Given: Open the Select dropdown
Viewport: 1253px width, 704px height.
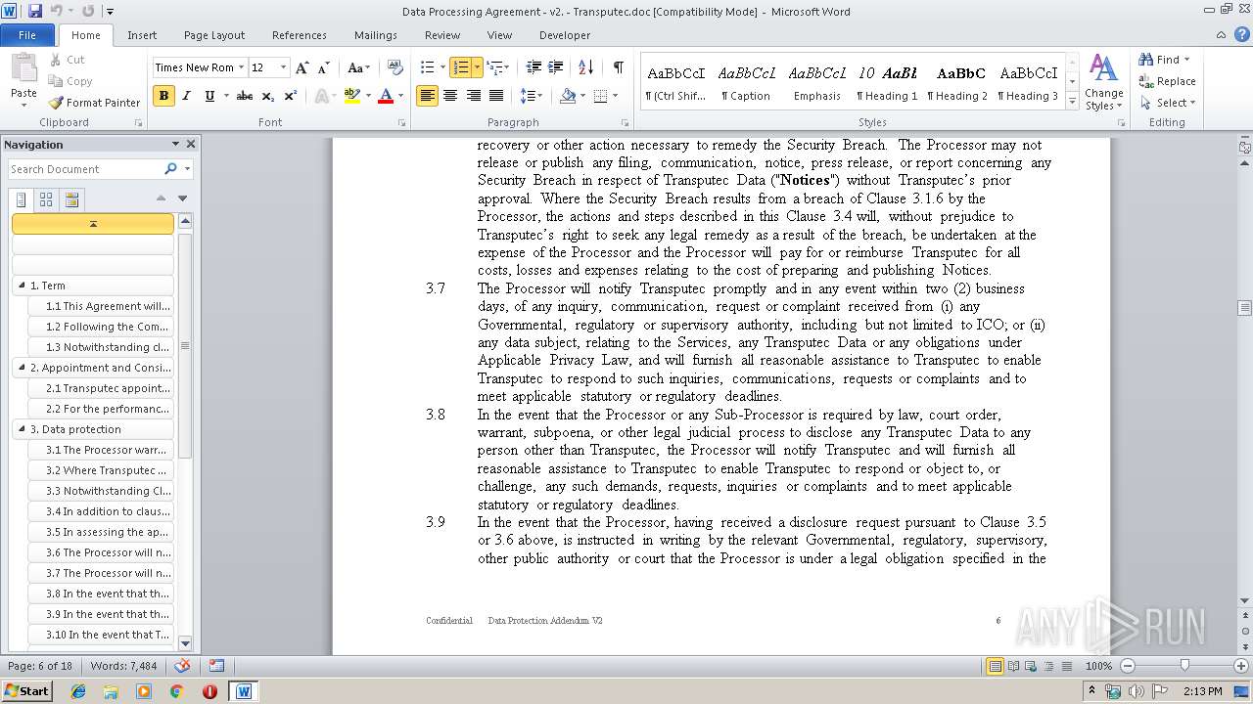Looking at the screenshot, I should (1168, 103).
